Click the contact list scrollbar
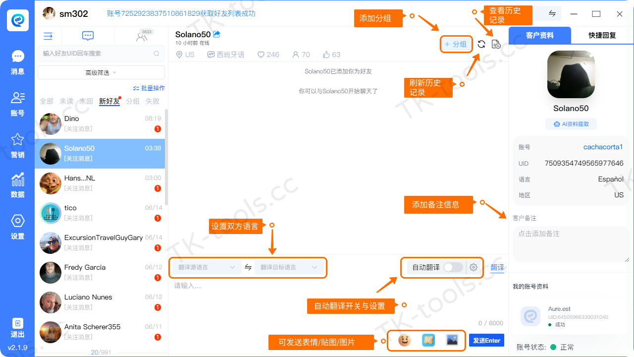Screen dimensions: 634x357 pos(166,156)
